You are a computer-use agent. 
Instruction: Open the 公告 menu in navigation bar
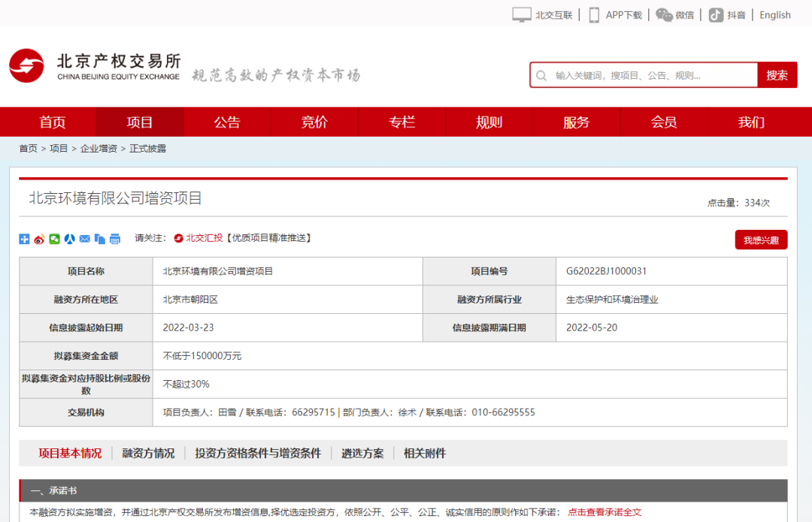coord(227,122)
